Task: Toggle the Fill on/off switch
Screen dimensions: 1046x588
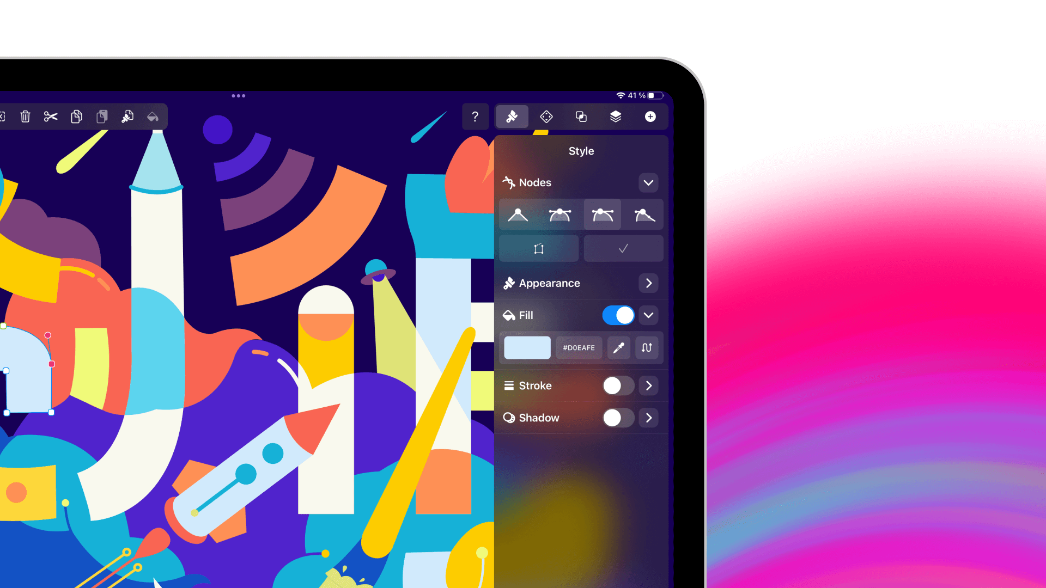Action: coord(618,315)
